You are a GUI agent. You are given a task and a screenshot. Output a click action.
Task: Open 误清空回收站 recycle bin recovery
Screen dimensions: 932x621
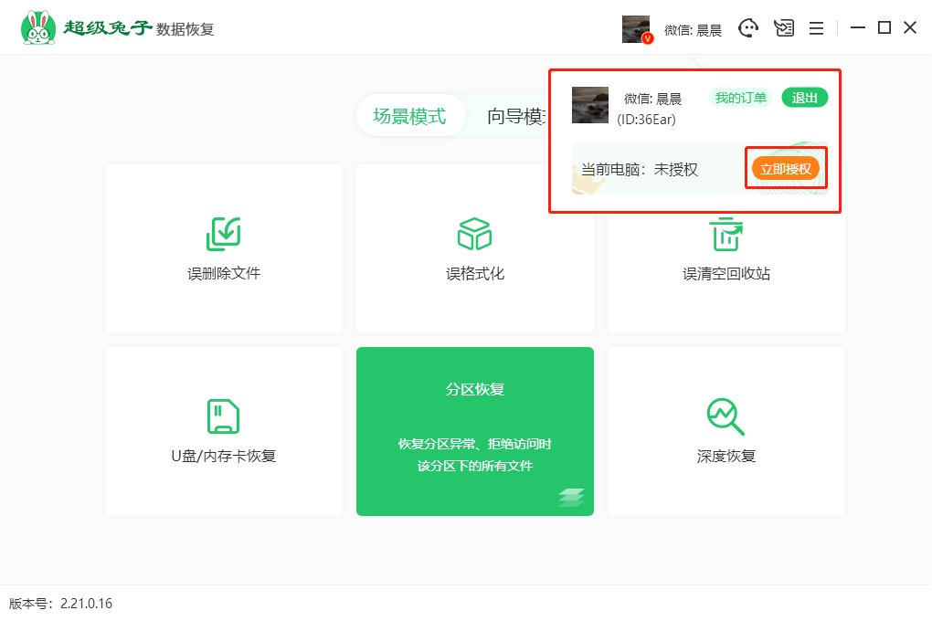point(726,234)
